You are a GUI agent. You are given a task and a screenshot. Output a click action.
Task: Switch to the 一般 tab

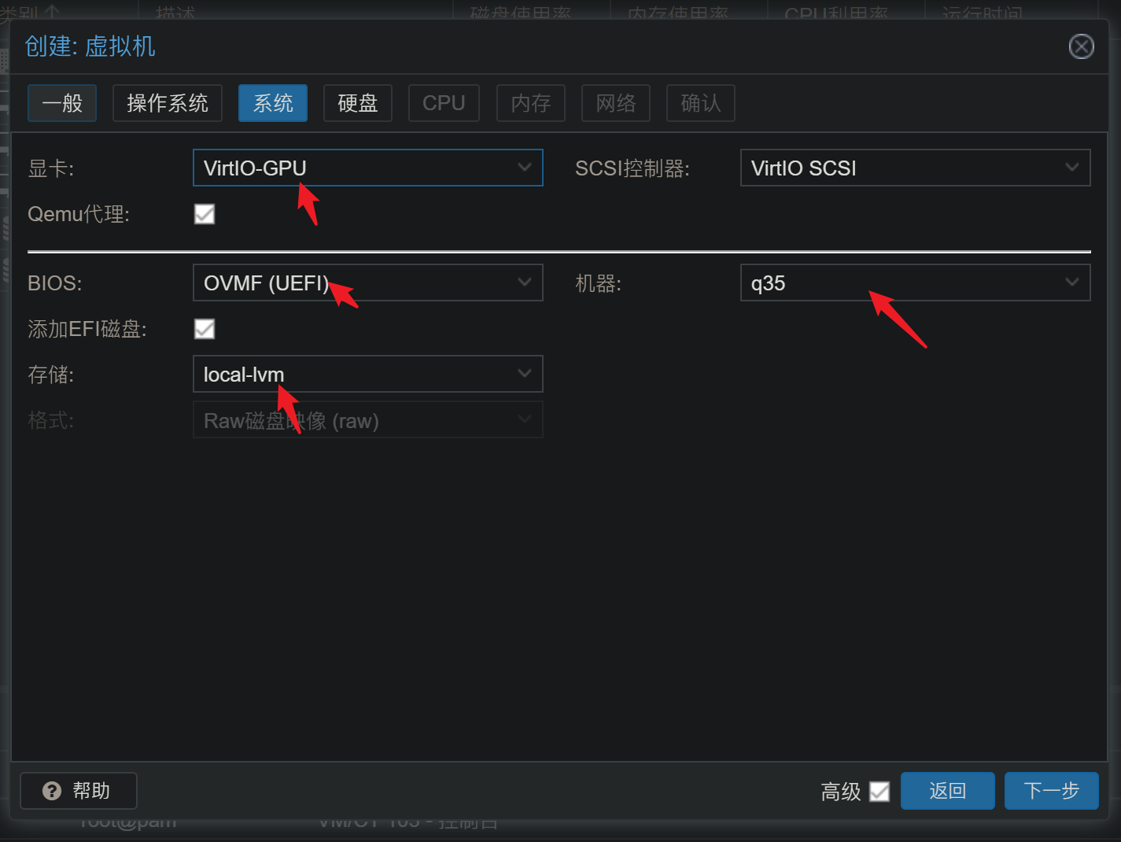coord(62,103)
